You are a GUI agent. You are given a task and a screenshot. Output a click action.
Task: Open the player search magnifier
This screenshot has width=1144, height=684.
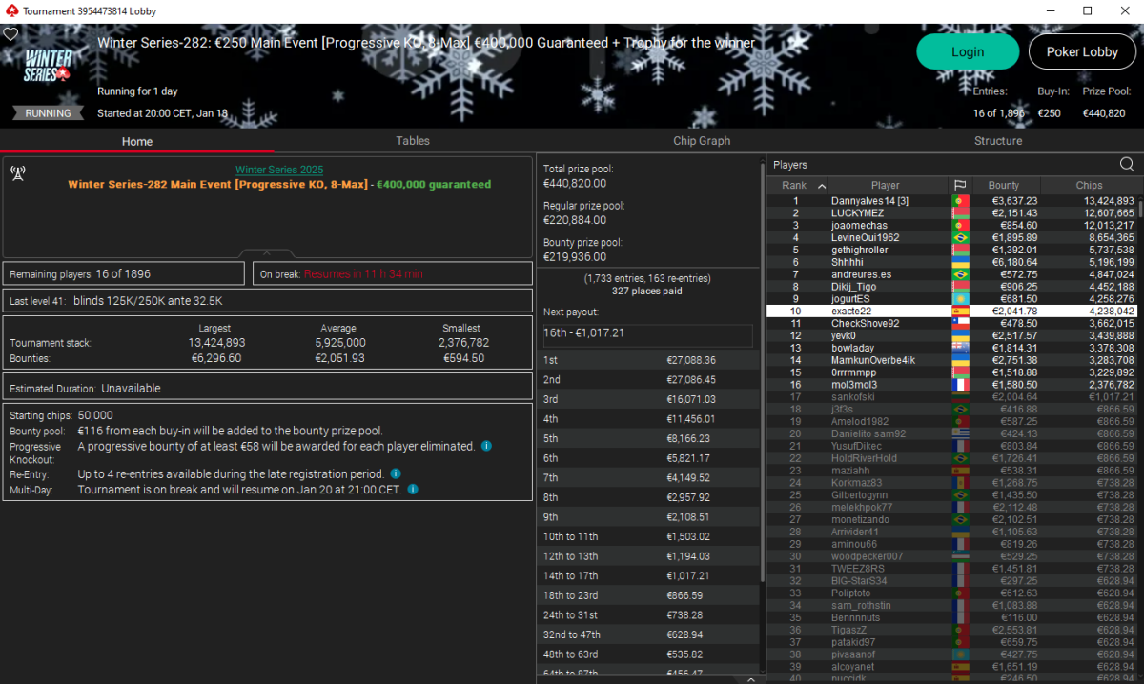(x=1127, y=165)
